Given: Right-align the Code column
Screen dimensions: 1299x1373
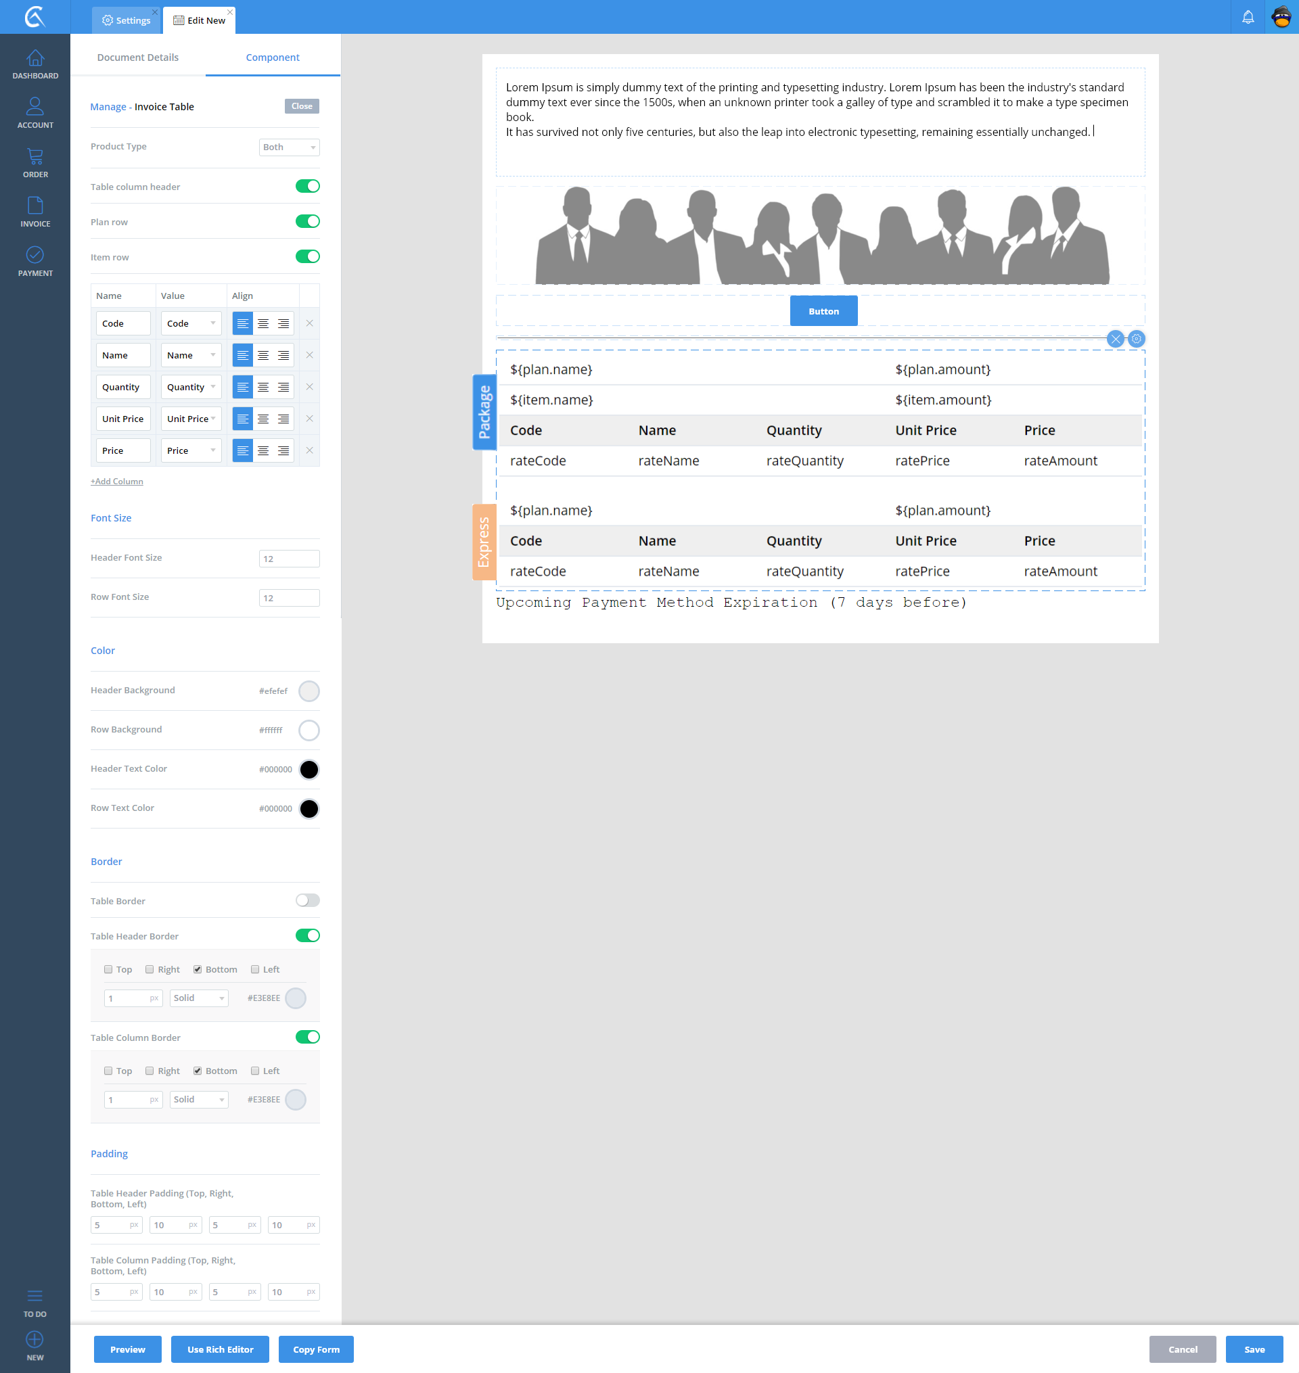Looking at the screenshot, I should point(283,324).
